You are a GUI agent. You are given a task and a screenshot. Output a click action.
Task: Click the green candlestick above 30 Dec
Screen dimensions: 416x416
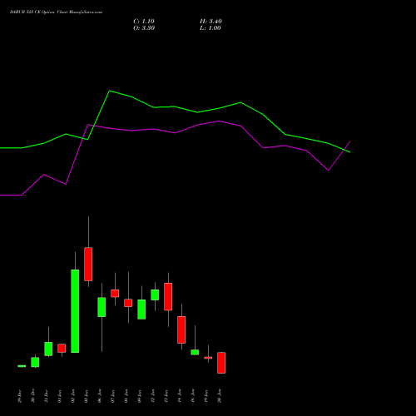coord(35,362)
